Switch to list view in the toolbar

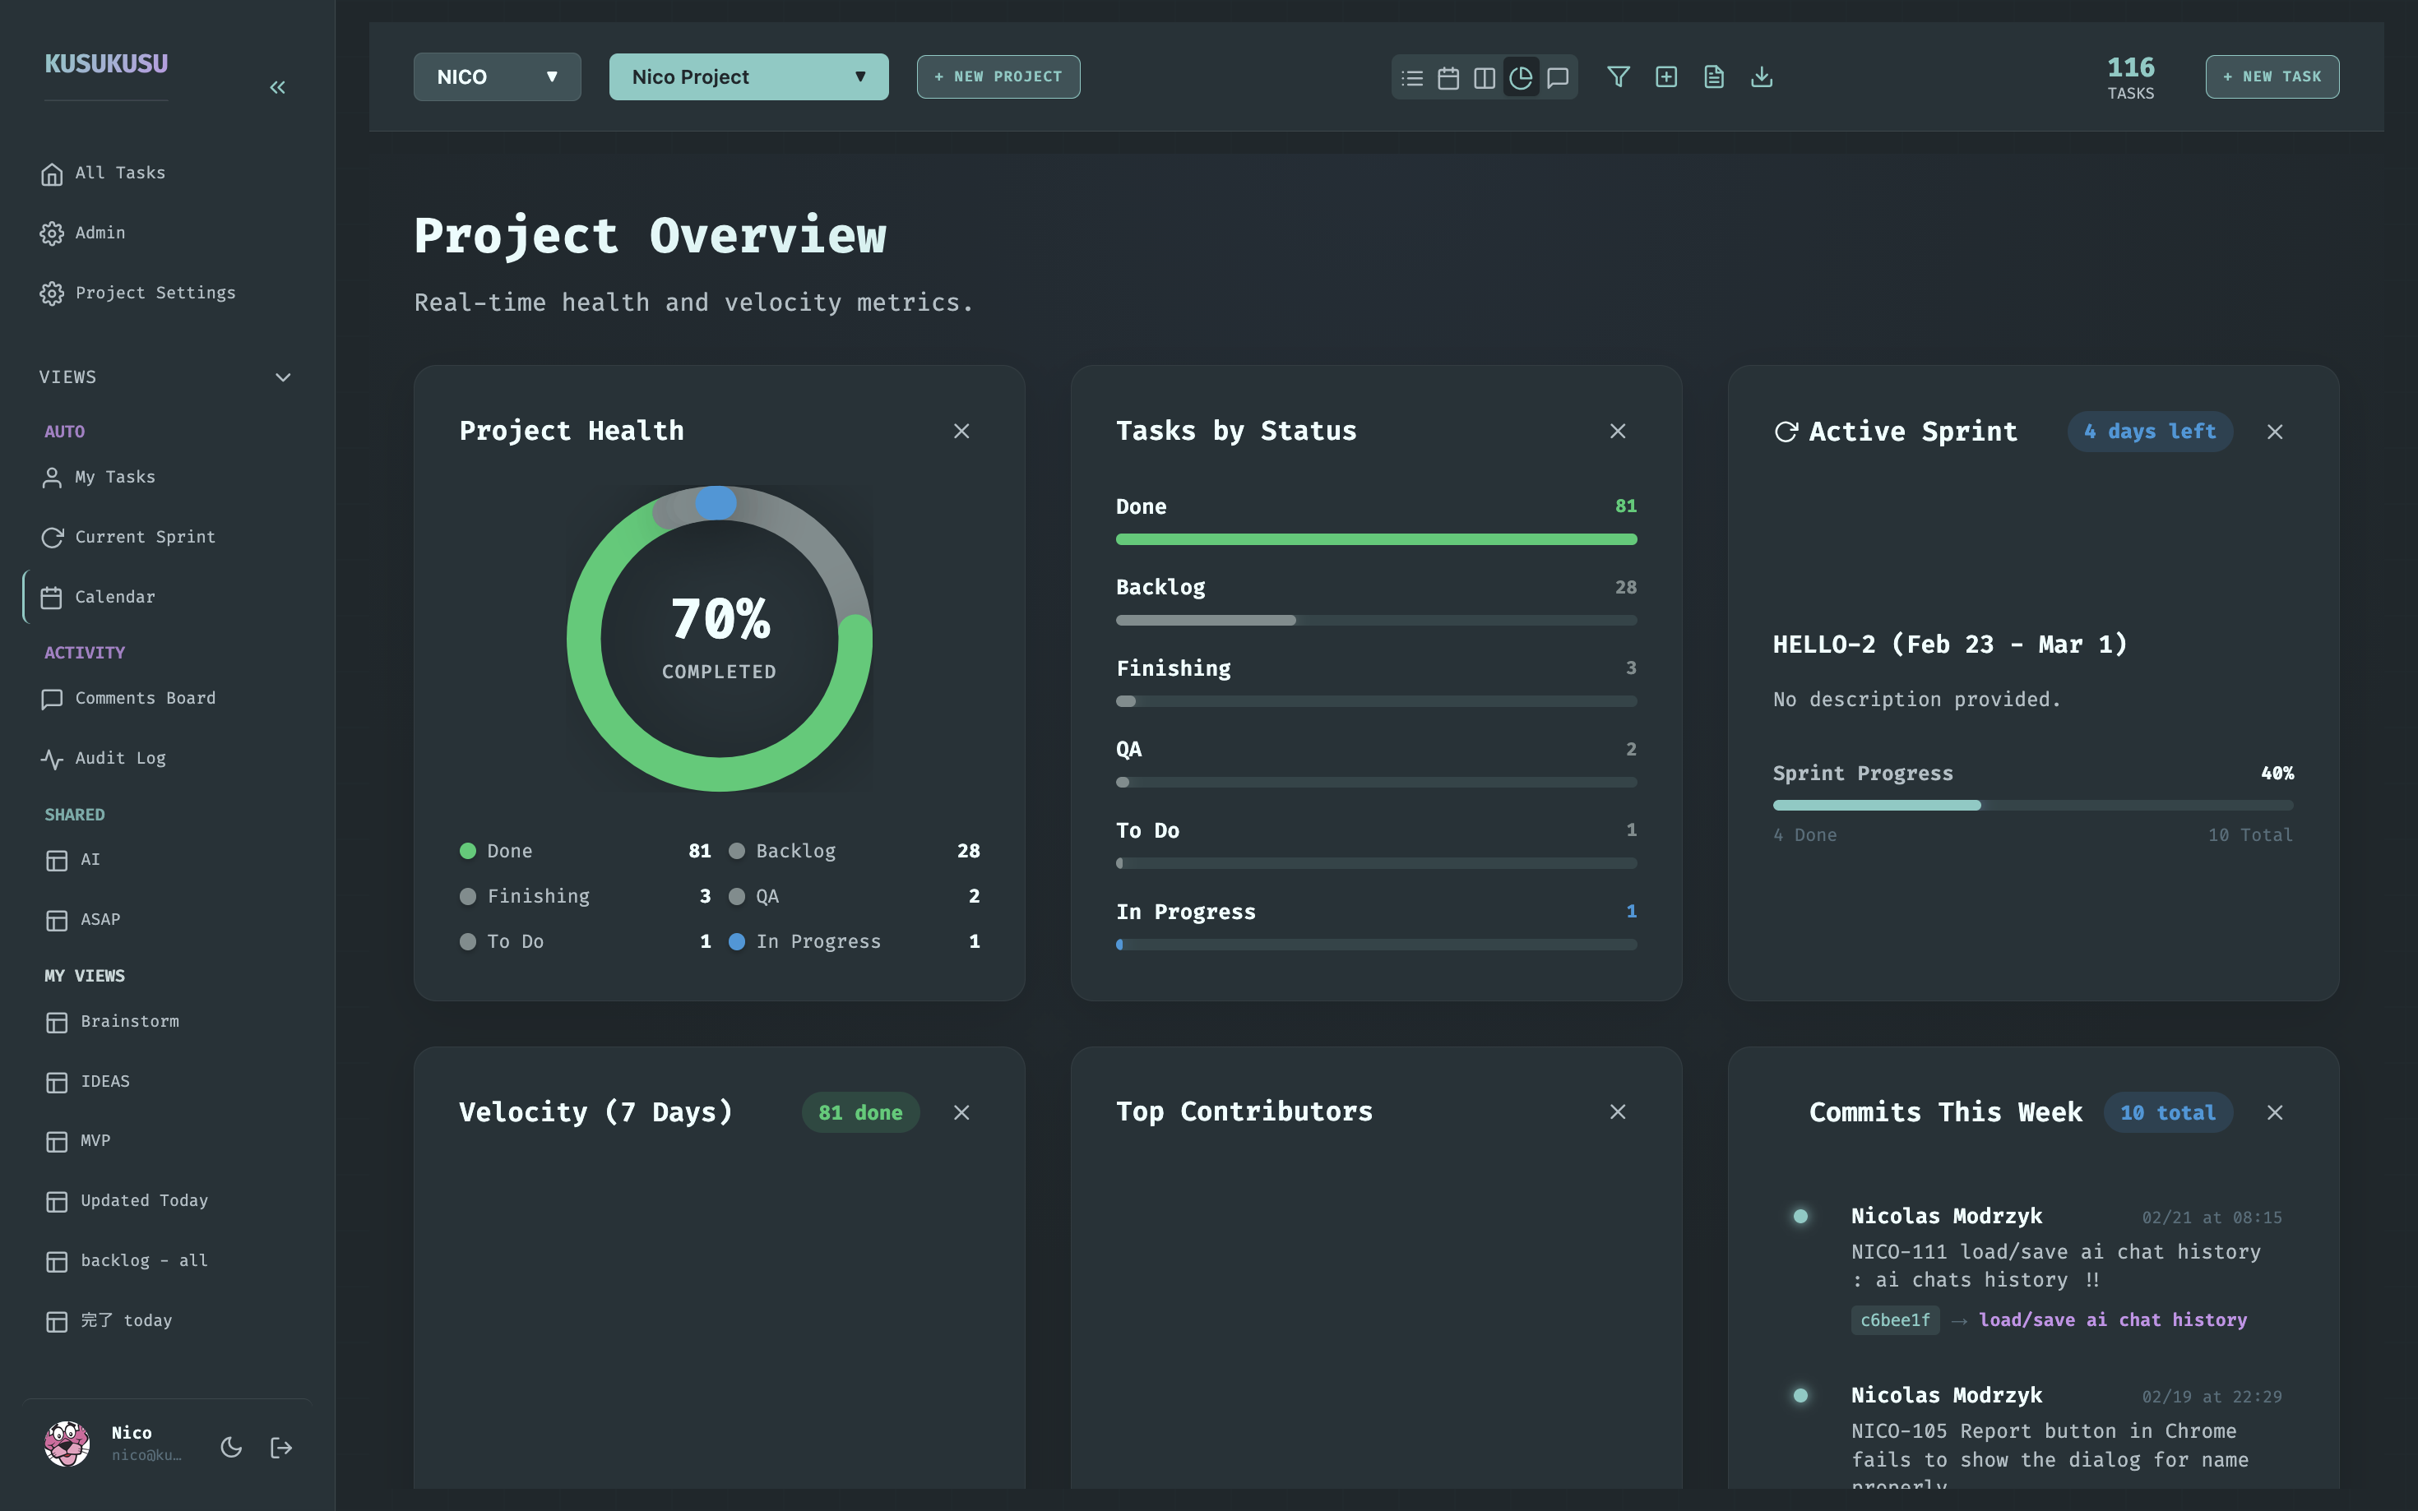[1411, 77]
